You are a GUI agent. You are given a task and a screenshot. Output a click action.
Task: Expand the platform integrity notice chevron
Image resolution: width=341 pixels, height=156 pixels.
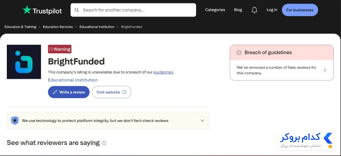(202, 121)
